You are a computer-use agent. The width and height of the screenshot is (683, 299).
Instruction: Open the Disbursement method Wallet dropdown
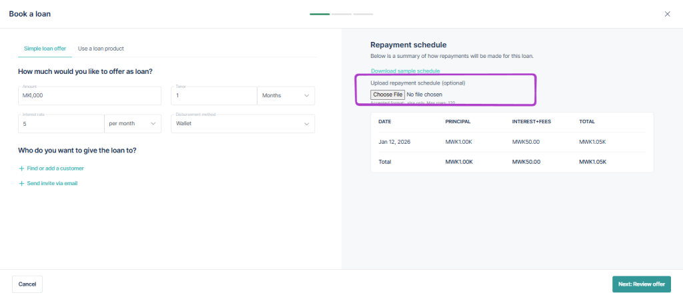(x=243, y=124)
